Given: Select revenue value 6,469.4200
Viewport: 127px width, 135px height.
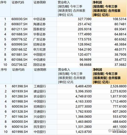Looking at the screenshot, I should [x=83, y=86].
